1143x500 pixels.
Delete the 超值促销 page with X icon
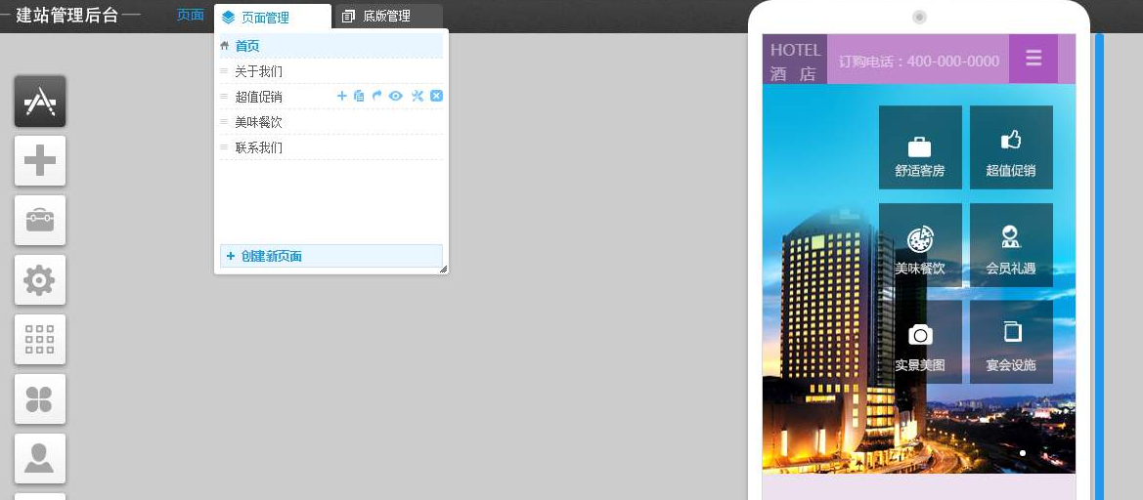(x=437, y=96)
